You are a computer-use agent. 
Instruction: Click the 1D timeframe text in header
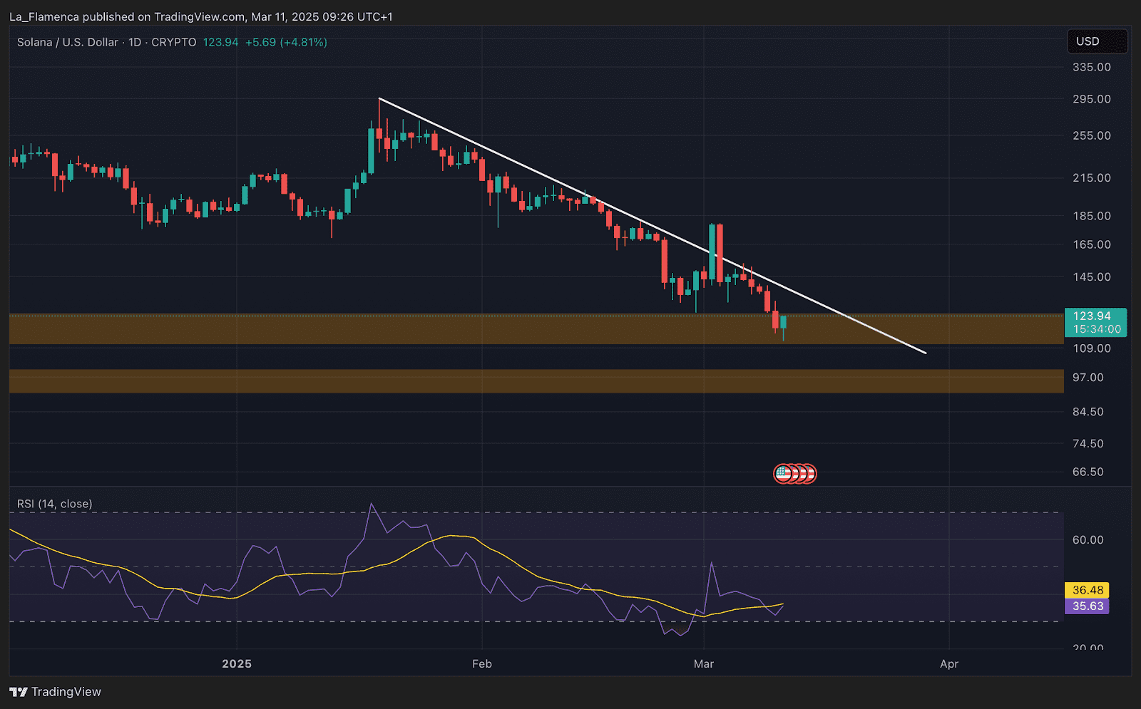point(135,42)
